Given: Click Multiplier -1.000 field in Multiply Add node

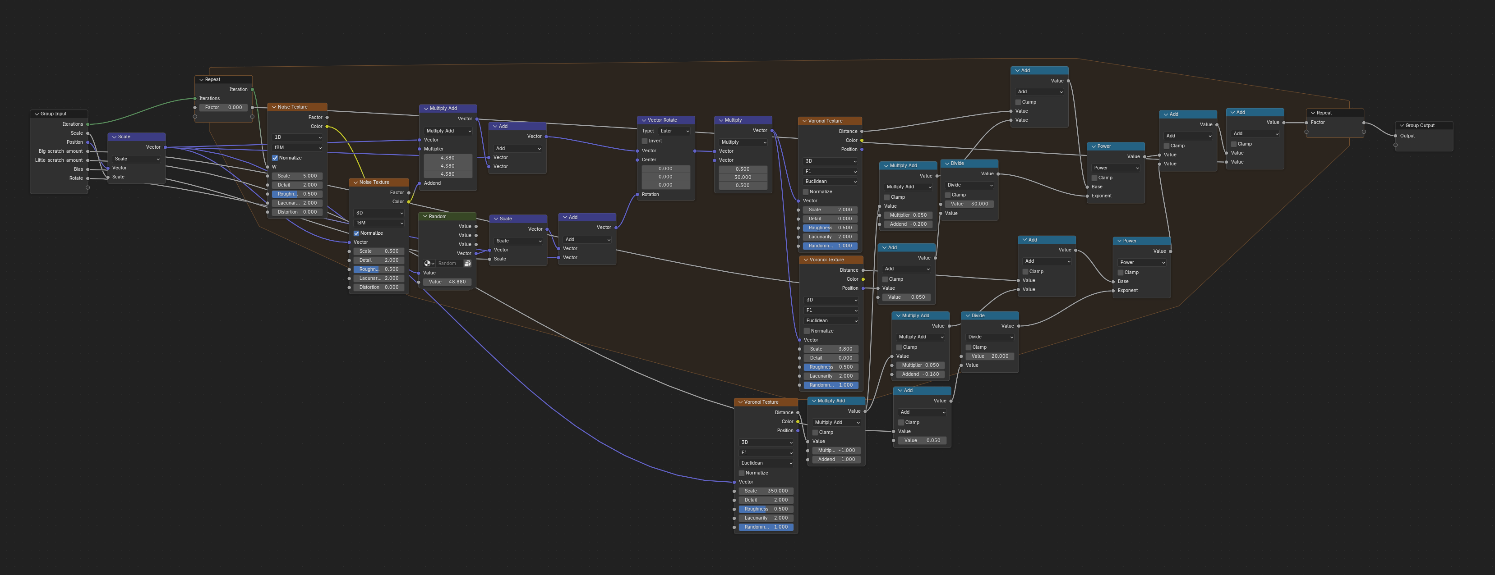Looking at the screenshot, I should [836, 450].
